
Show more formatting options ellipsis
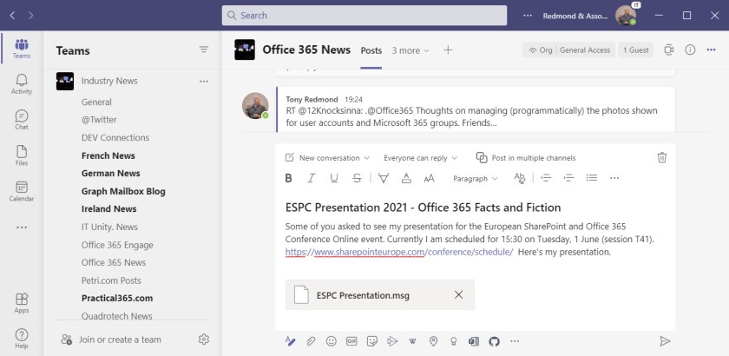(x=614, y=178)
